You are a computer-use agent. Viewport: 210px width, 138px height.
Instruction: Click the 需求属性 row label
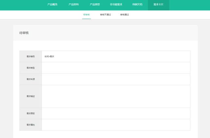pyautogui.click(x=31, y=125)
